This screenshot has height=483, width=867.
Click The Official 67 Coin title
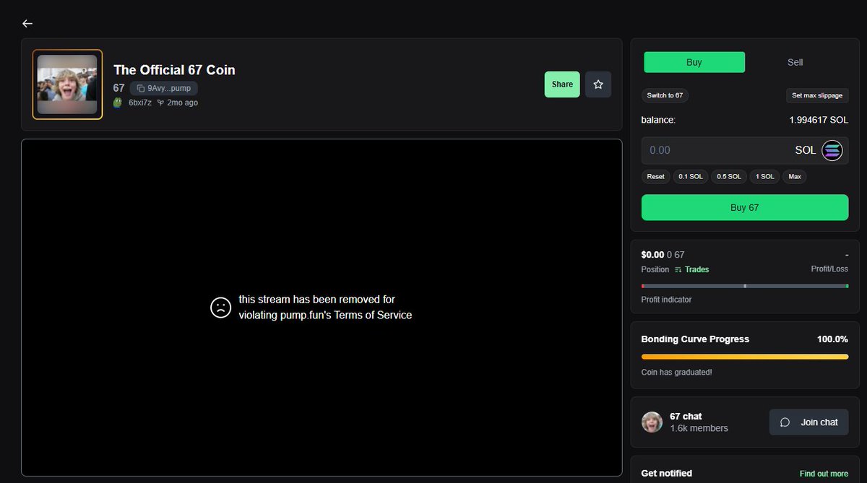[174, 70]
